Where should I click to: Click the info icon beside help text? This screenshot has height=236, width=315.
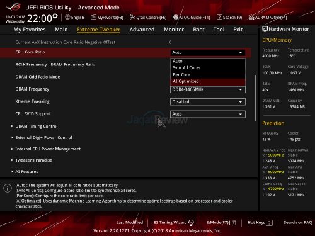tap(8, 188)
